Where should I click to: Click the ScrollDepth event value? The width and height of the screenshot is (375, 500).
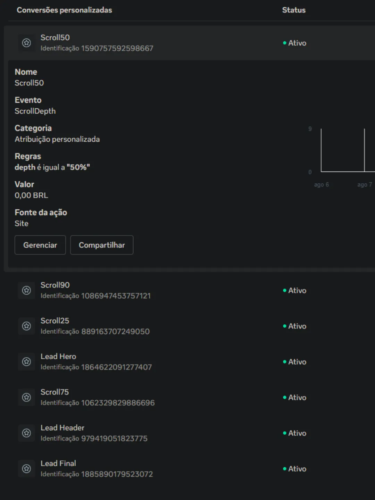click(35, 111)
